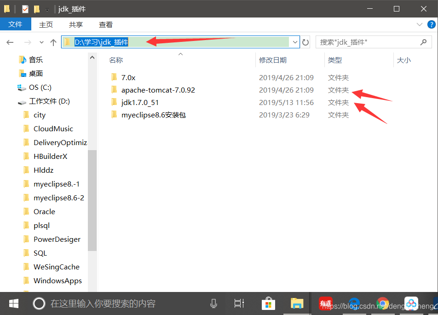This screenshot has width=438, height=315.
Task: Switch to the 查看 tab
Action: point(105,24)
